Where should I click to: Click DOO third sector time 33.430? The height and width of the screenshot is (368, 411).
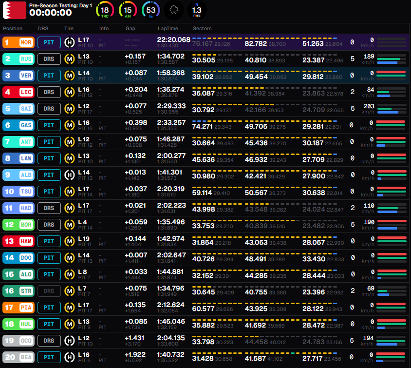[x=314, y=259]
